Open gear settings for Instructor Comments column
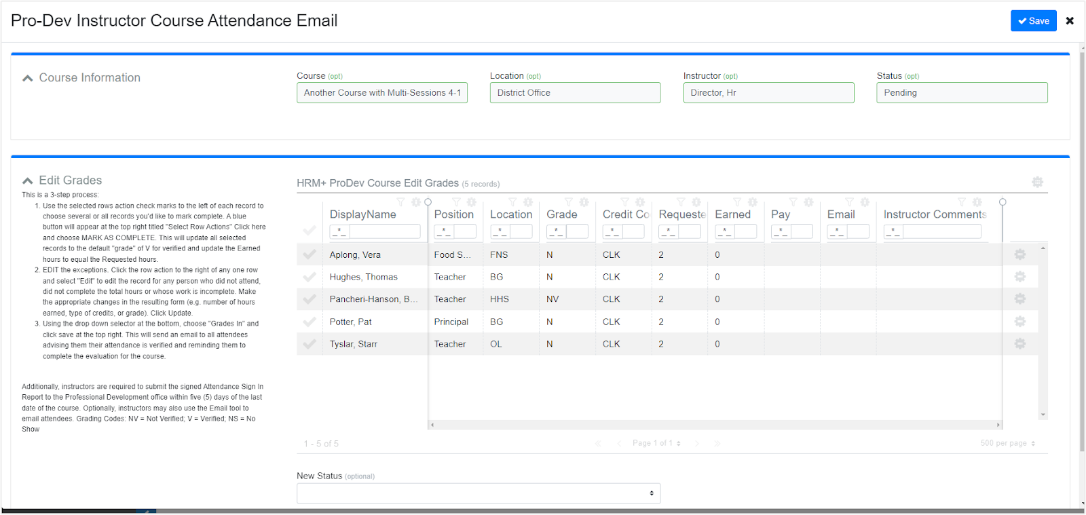The image size is (1086, 515). tap(977, 202)
